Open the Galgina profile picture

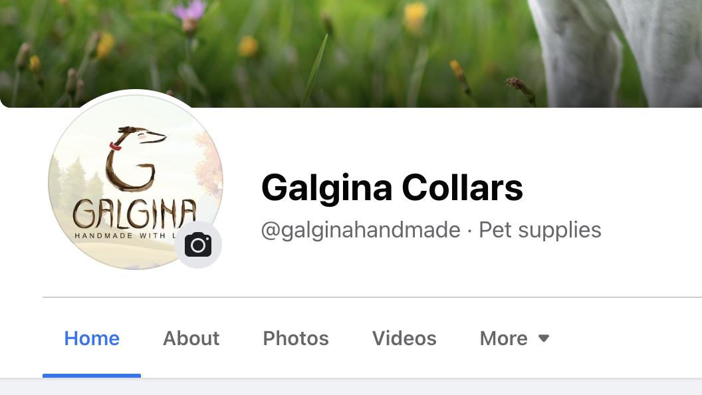(x=135, y=182)
